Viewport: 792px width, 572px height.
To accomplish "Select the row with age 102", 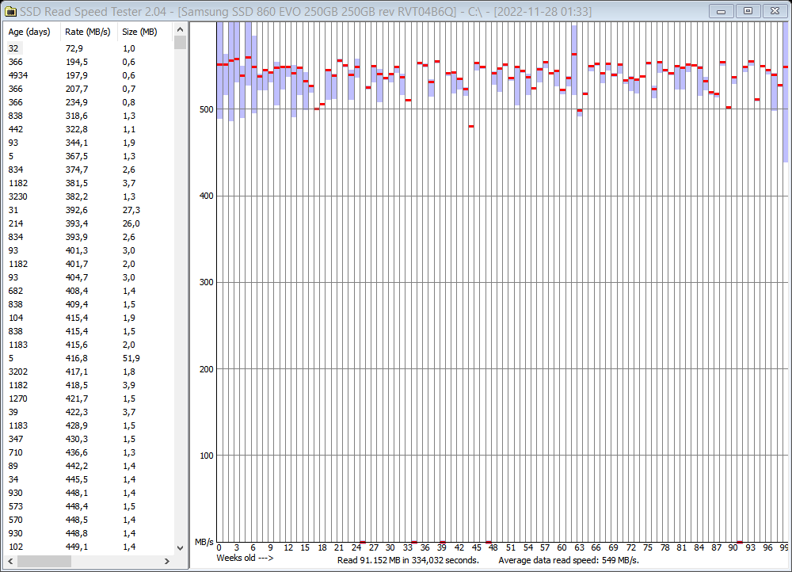I will coord(89,547).
